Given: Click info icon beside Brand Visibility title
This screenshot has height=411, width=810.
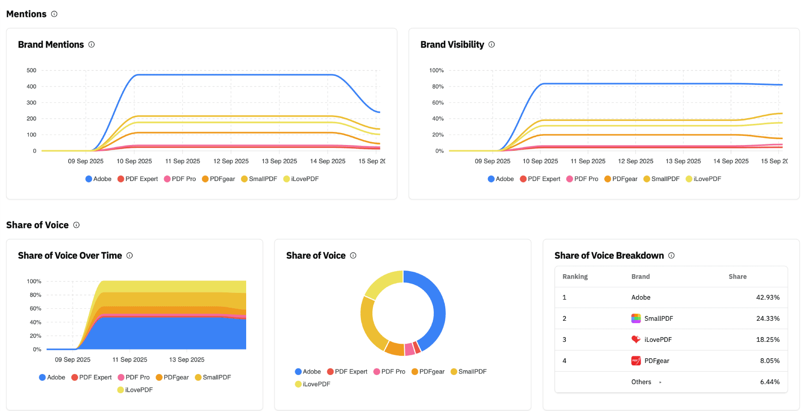Looking at the screenshot, I should click(491, 45).
